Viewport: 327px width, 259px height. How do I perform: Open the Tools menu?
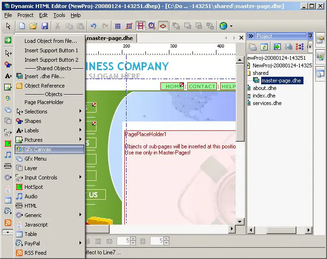(x=59, y=15)
